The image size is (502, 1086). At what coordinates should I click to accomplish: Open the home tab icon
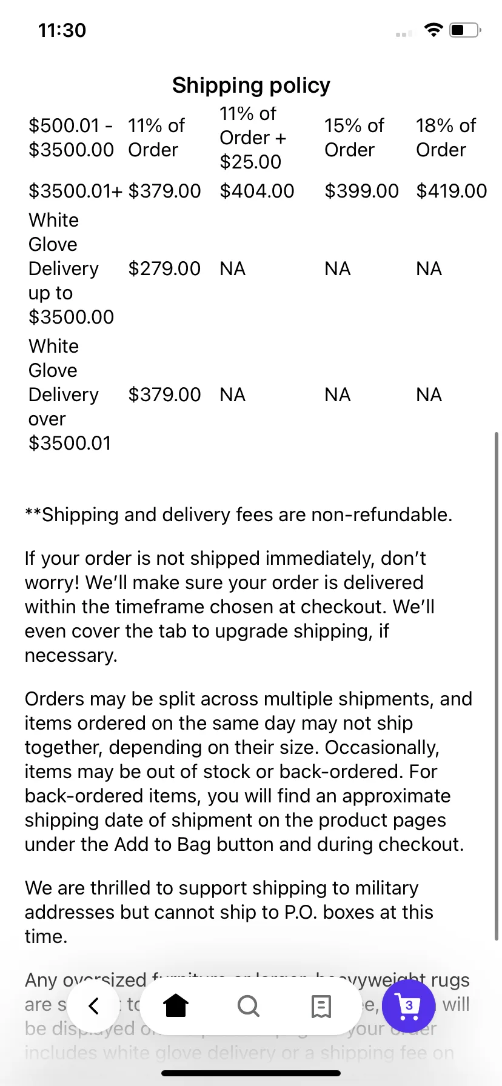(x=176, y=1006)
